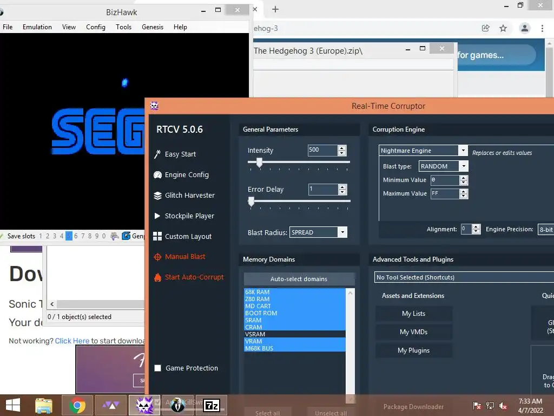
Task: Decrease Error Delay with the spinner down arrow
Action: (342, 192)
